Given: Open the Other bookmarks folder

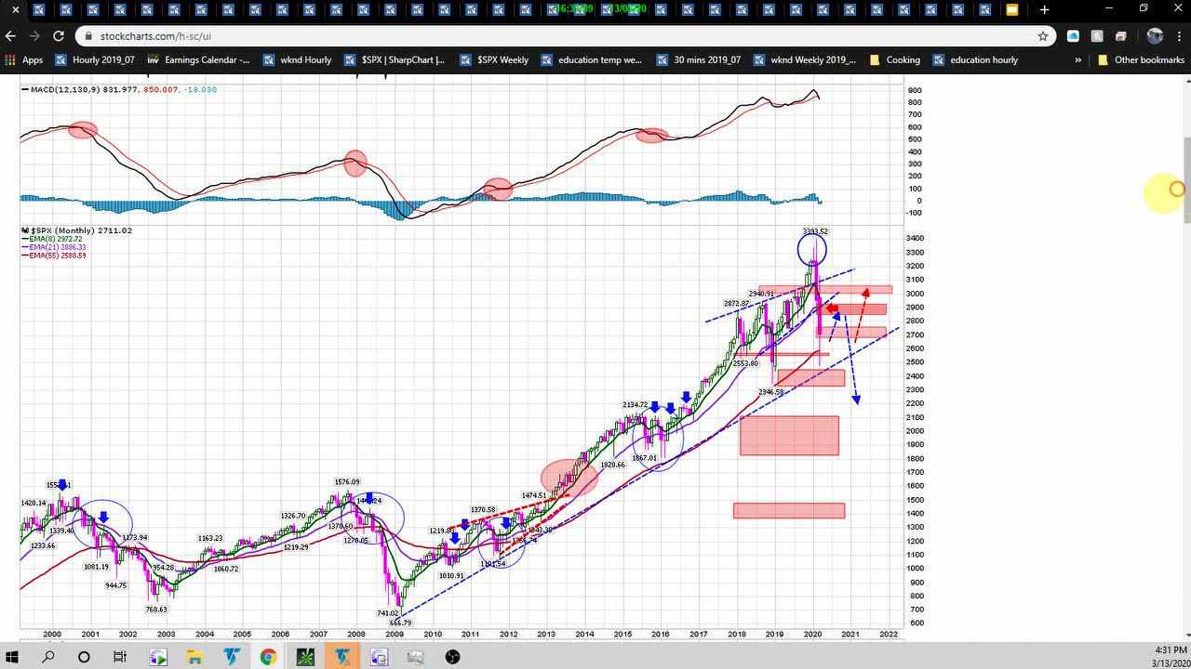Looking at the screenshot, I should (x=1141, y=59).
